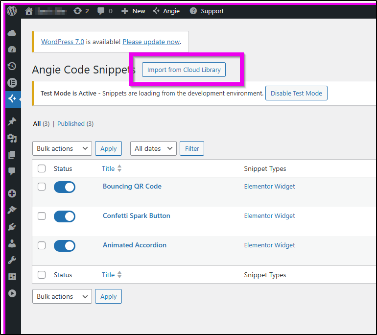Show Published (3) snippets view
The image size is (377, 335).
pos(75,123)
